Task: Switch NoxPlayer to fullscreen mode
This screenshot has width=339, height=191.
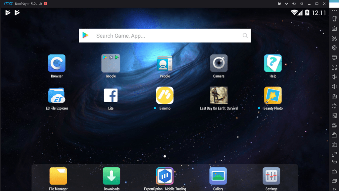Action: 334,67
